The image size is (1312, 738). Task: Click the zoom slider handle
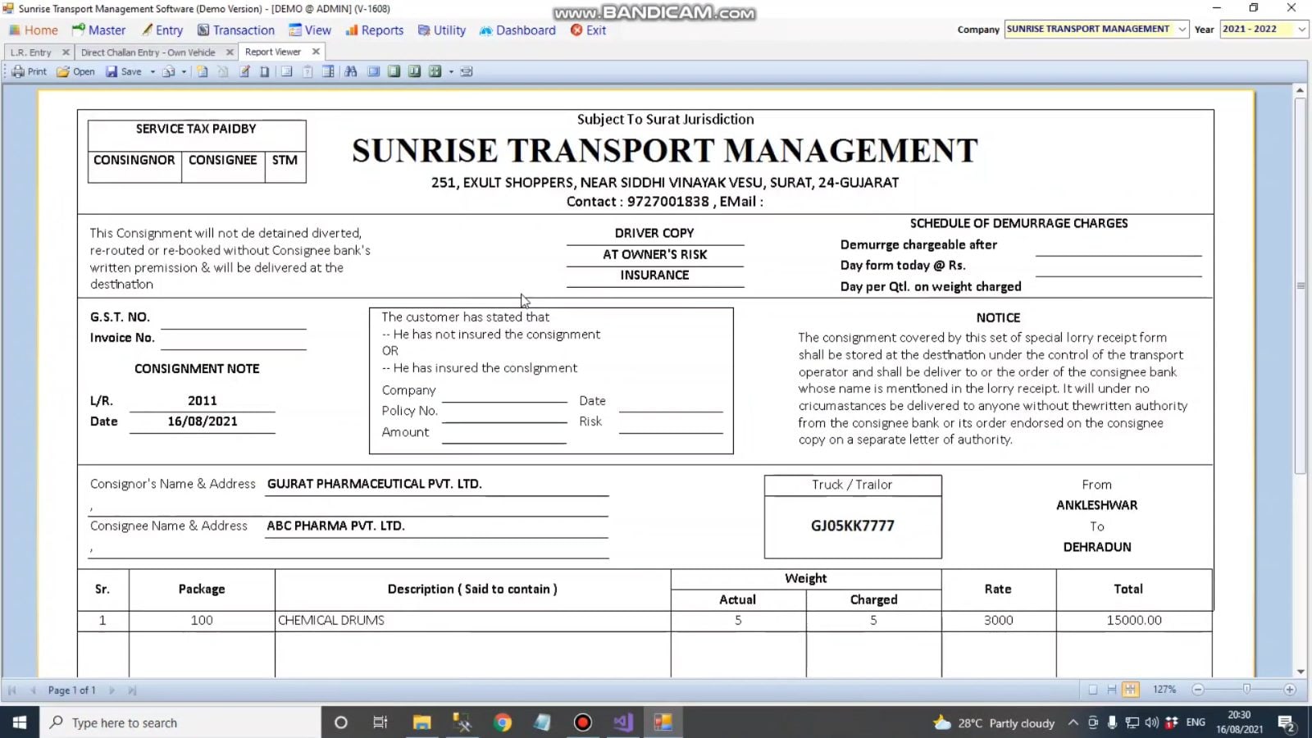click(x=1246, y=690)
